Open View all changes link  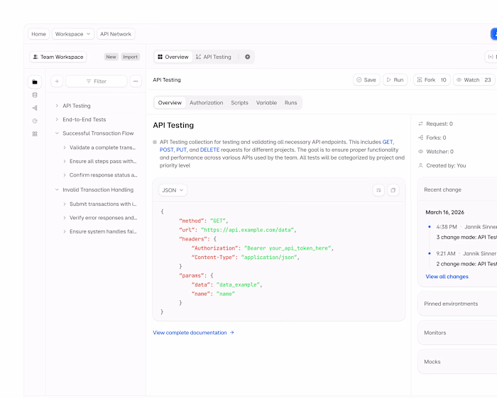click(447, 277)
